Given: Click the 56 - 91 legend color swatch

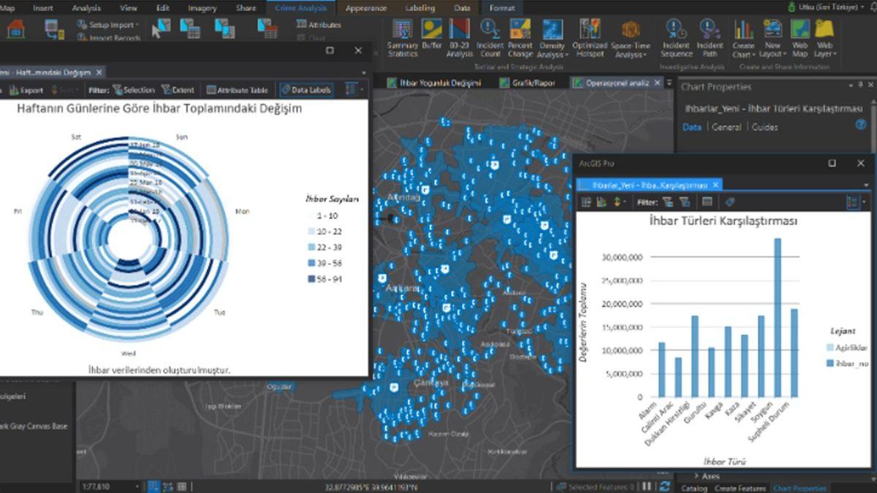Looking at the screenshot, I should [x=312, y=279].
